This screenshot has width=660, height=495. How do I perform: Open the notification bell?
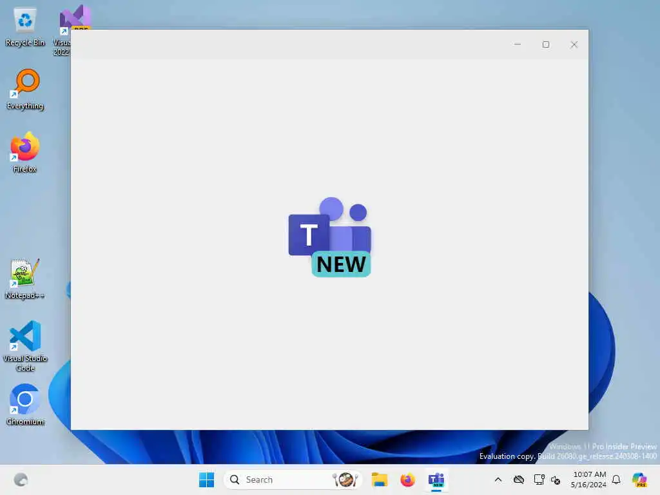coord(616,480)
